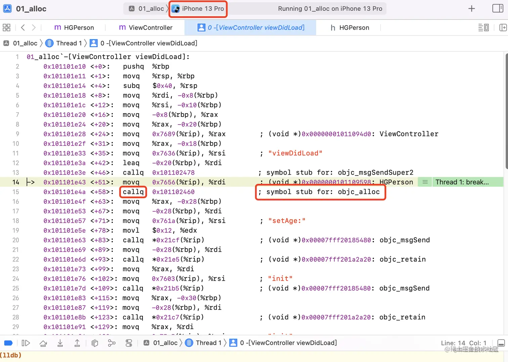Open Thread 1 in debug bar
Image resolution: width=508 pixels, height=362 pixels.
coord(204,343)
